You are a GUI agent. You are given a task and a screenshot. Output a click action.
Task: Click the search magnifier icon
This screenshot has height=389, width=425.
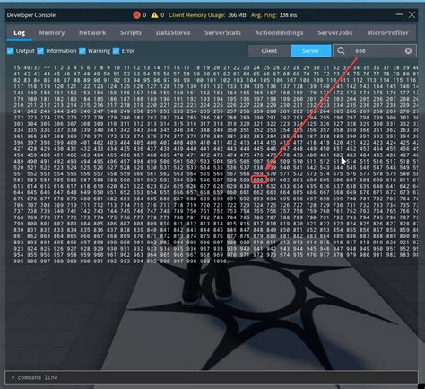coord(341,51)
